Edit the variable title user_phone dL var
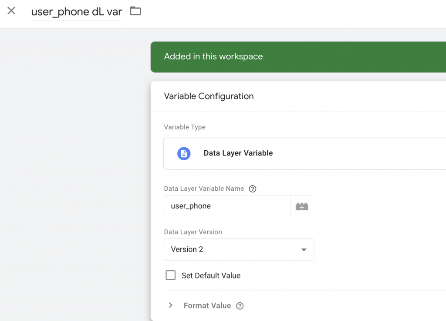 tap(77, 12)
